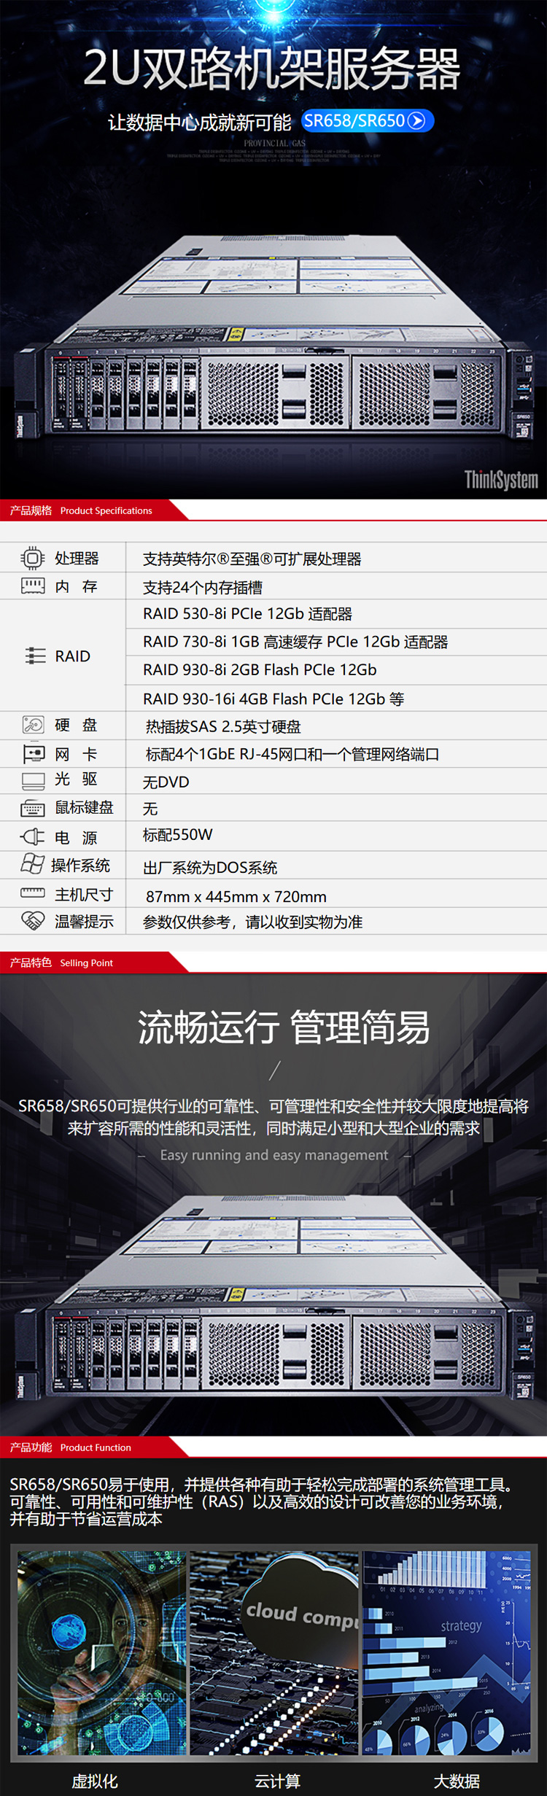Click the hard disk icon beside 硬盘
This screenshot has width=547, height=1796.
(x=33, y=724)
